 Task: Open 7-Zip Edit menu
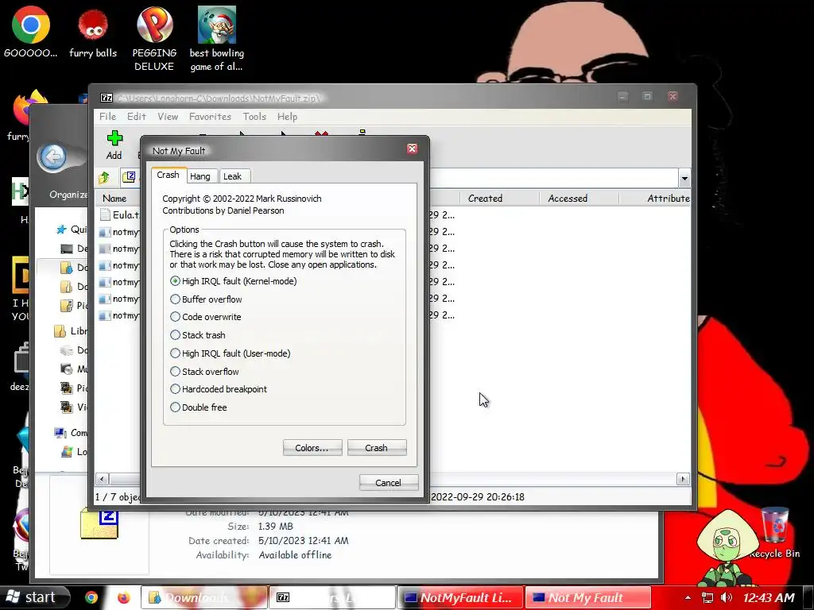click(137, 117)
